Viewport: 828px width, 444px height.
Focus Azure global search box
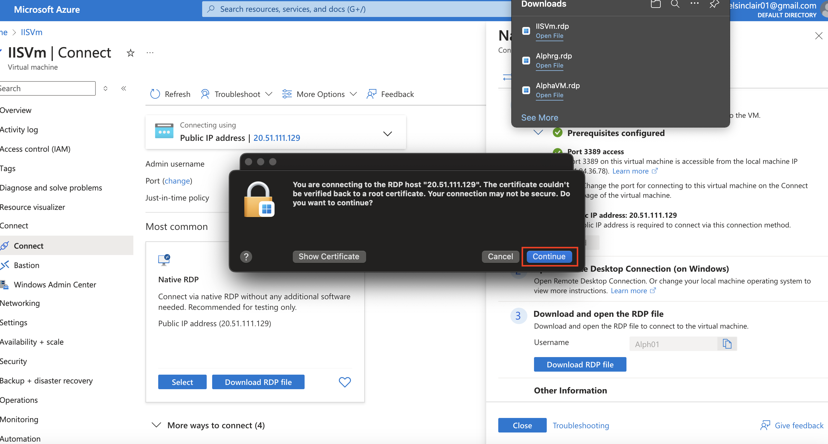click(357, 9)
